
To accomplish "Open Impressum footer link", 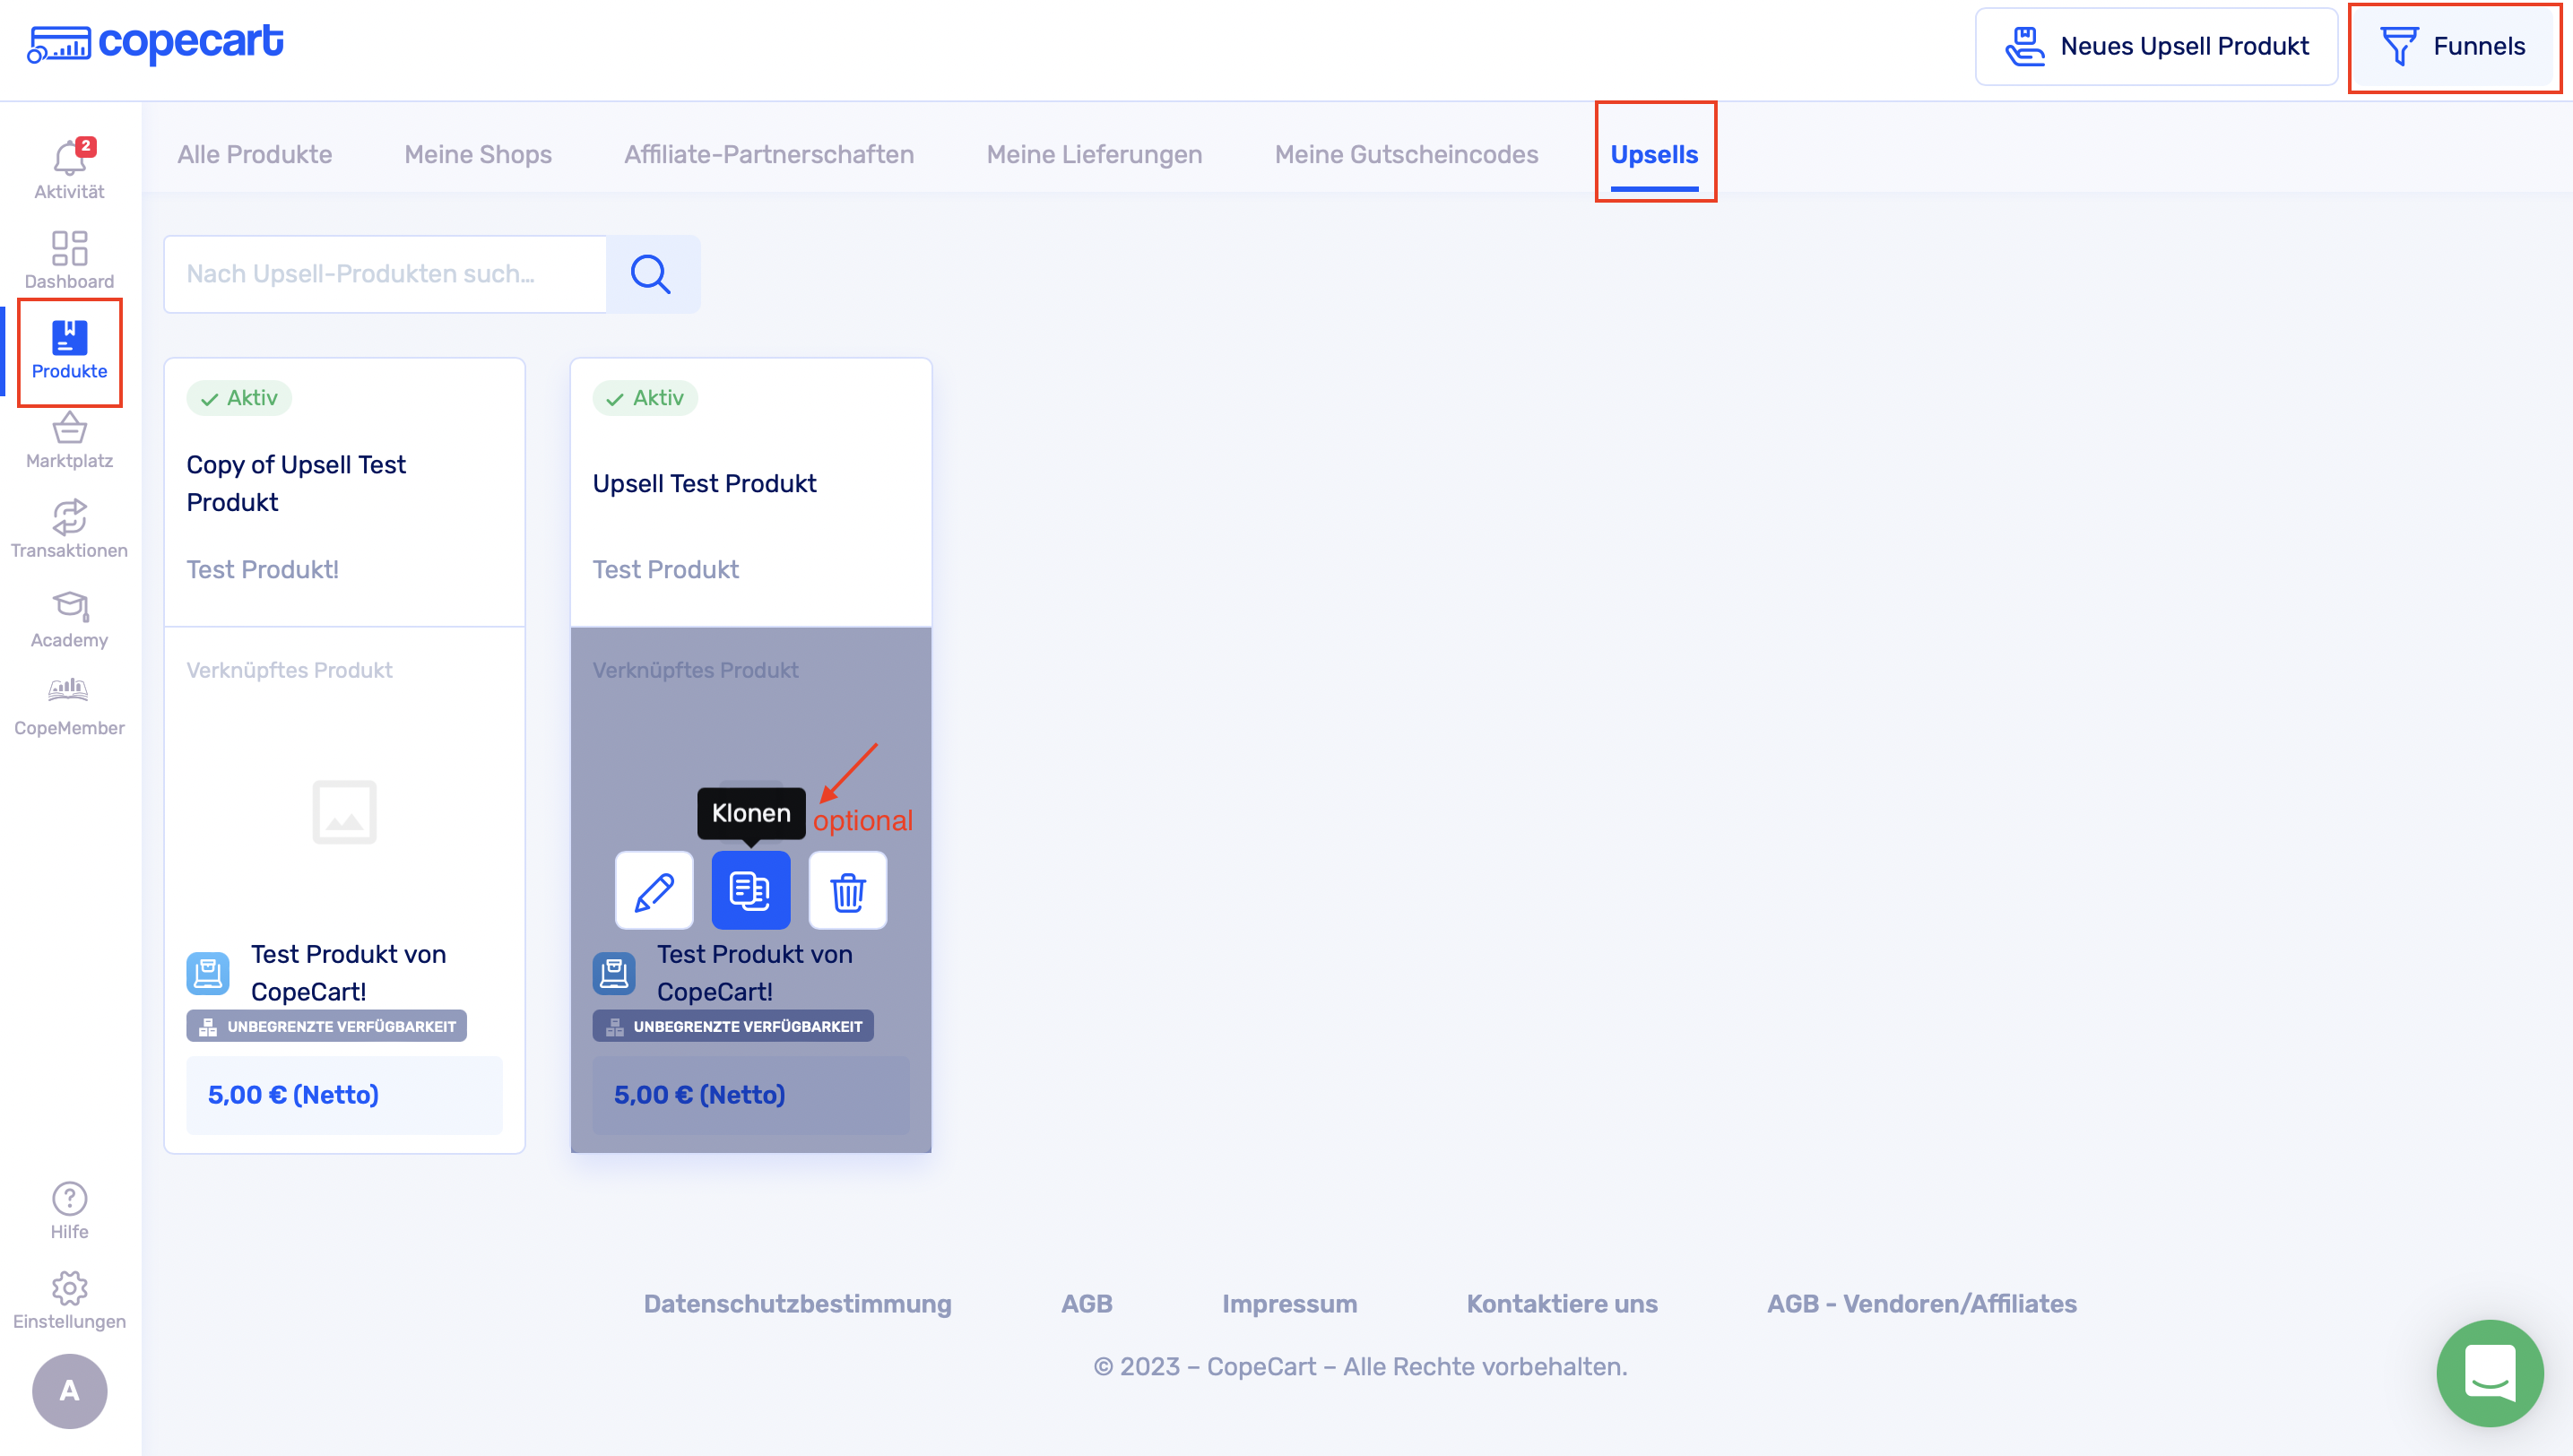I will [x=1288, y=1303].
